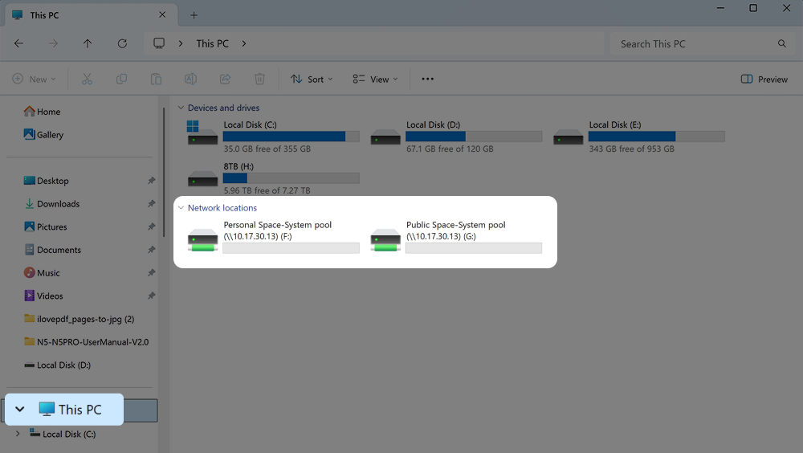
Task: Unpin Desktop from quick access
Action: [x=151, y=182]
